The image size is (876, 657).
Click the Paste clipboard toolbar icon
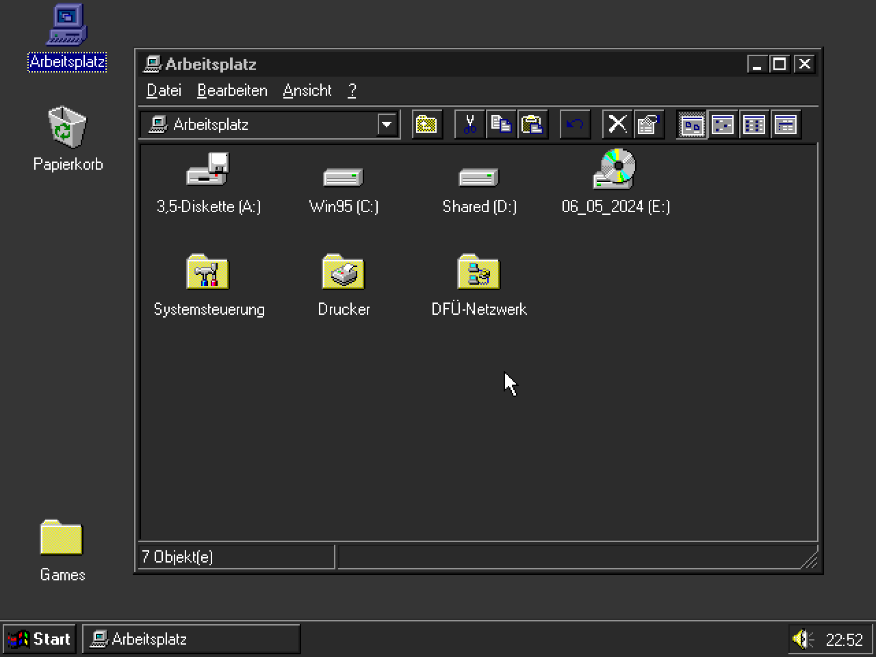click(x=533, y=125)
